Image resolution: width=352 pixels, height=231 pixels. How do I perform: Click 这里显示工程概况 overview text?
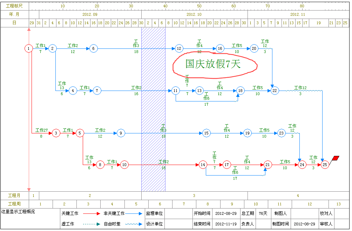[18, 212]
